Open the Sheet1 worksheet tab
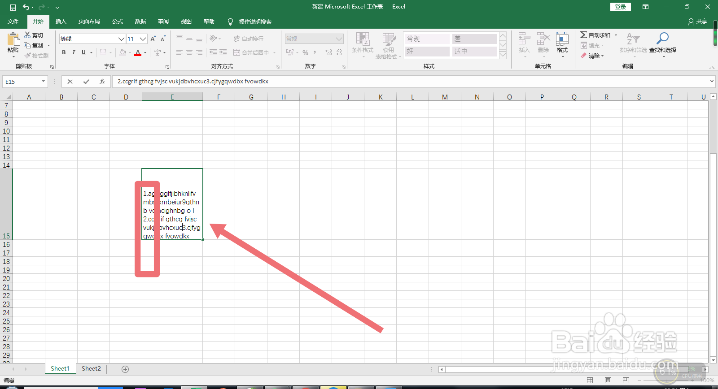 (60, 369)
